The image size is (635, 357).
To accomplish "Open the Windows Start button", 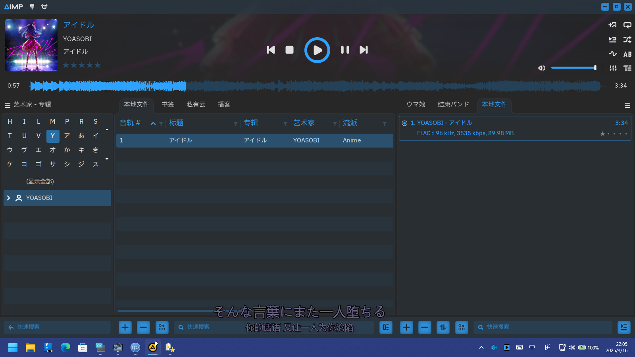I will pos(13,348).
